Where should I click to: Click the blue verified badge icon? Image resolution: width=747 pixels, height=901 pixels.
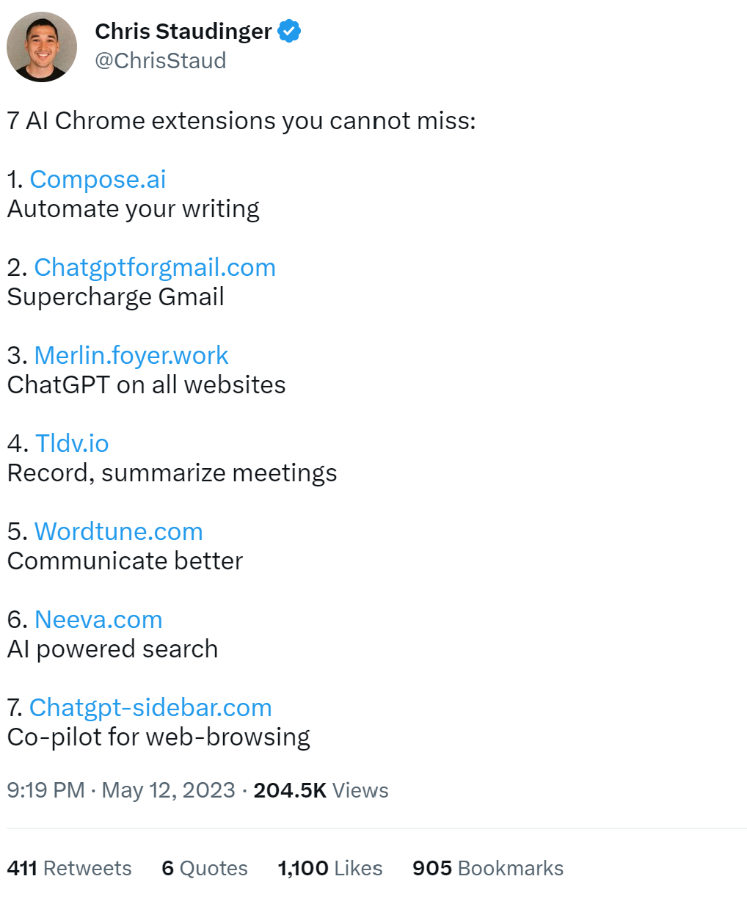point(290,32)
